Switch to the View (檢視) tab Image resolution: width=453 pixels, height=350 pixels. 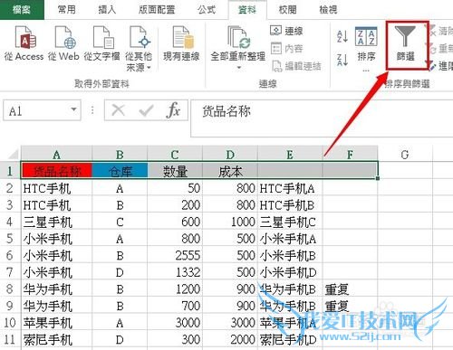tap(328, 10)
